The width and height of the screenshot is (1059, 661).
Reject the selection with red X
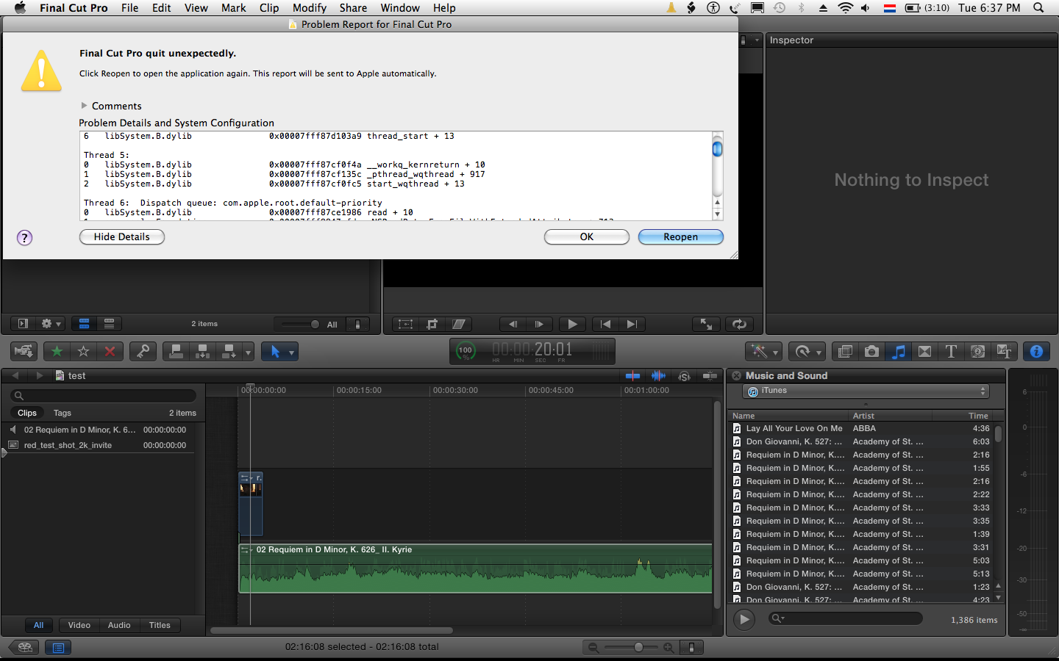(110, 352)
